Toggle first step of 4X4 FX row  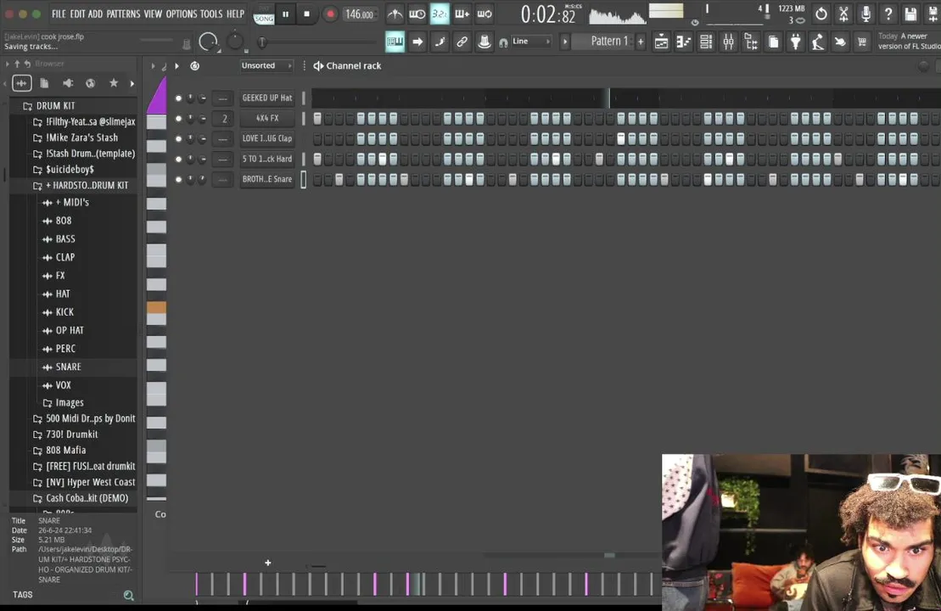click(x=317, y=118)
